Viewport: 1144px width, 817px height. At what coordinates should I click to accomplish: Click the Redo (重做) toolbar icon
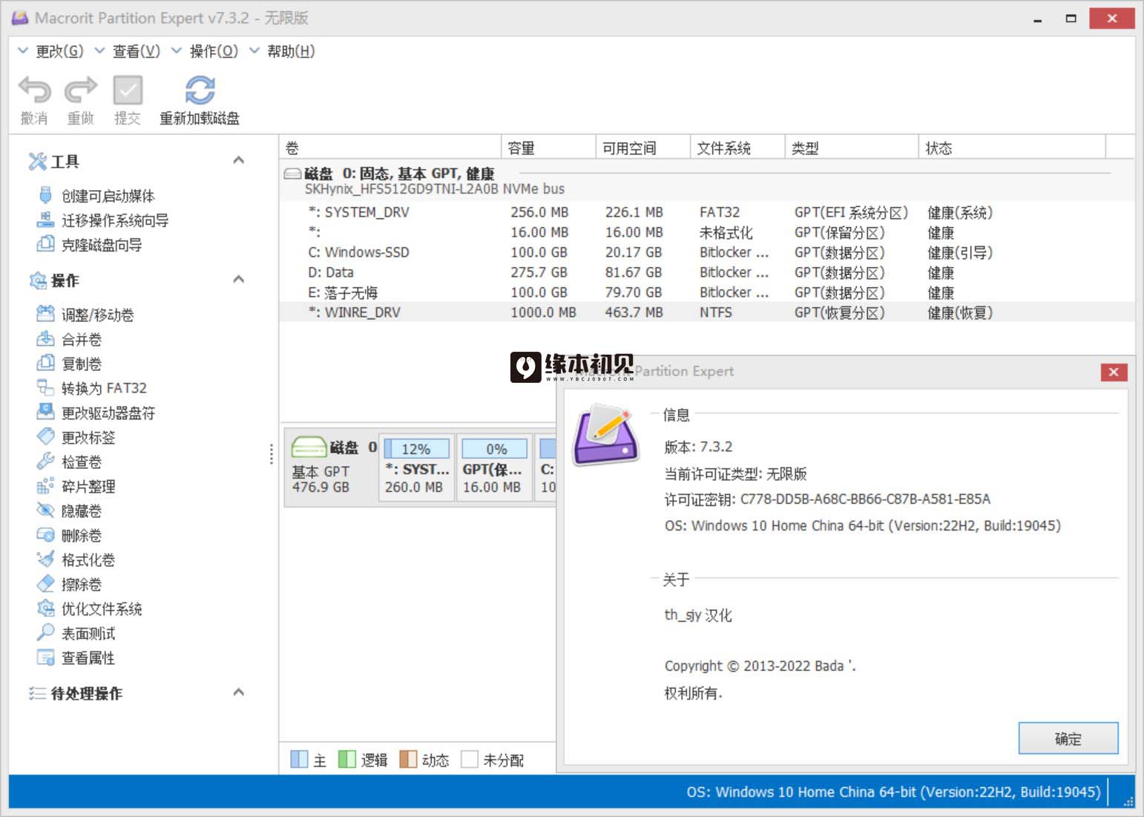[81, 91]
